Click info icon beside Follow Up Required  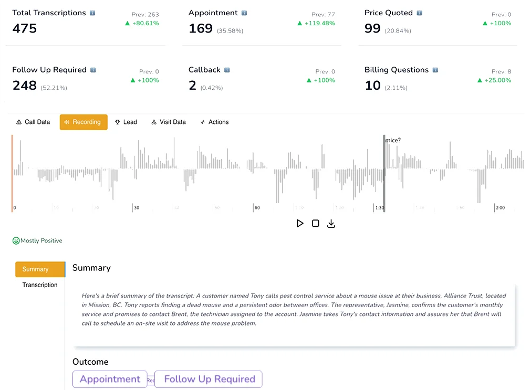point(93,70)
